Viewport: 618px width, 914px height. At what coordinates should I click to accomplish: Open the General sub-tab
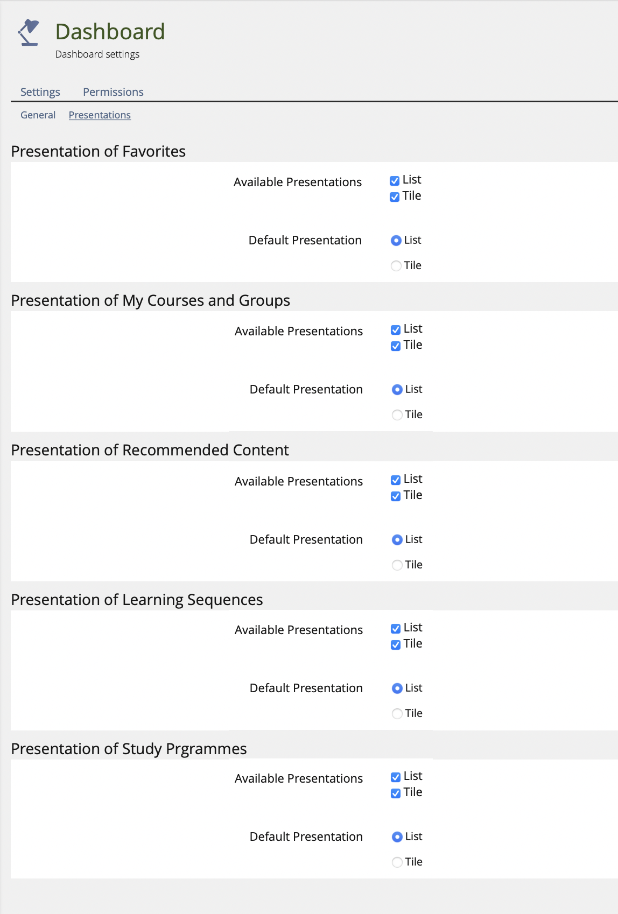tap(38, 115)
